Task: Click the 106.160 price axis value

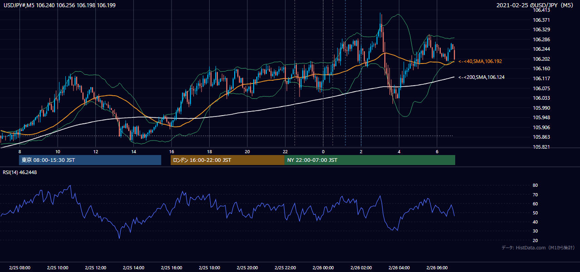Action: coord(541,69)
